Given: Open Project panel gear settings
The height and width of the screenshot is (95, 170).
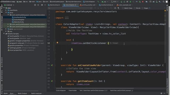Looking at the screenshot, I should [42, 5].
